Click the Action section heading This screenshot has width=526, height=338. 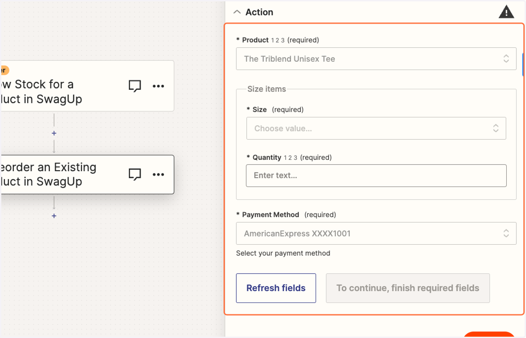click(x=259, y=12)
